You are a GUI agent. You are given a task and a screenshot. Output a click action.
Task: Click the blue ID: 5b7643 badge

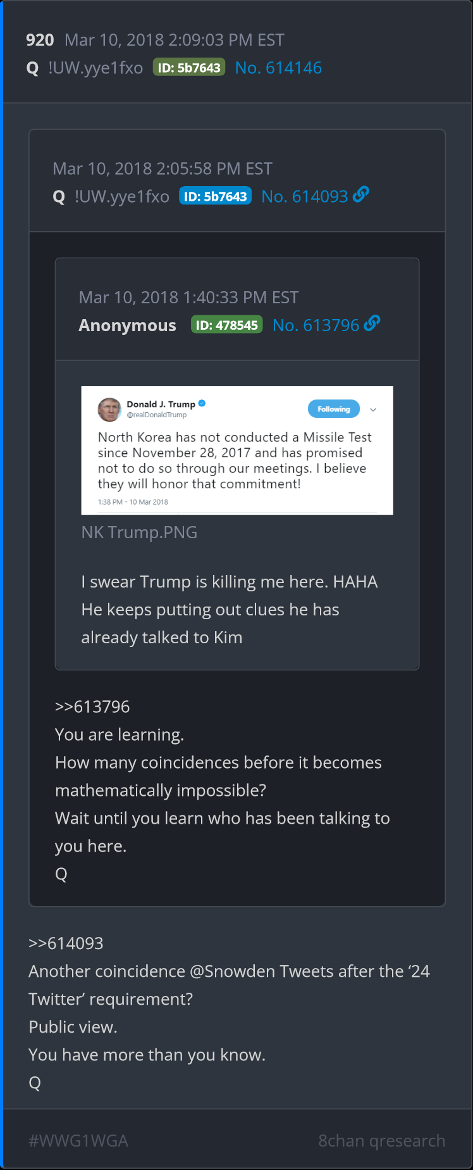point(215,196)
